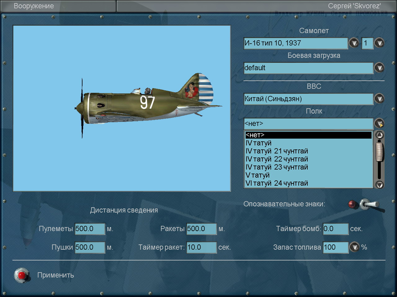Click the Применить label
Screen dimensions: 397x297
click(56, 275)
